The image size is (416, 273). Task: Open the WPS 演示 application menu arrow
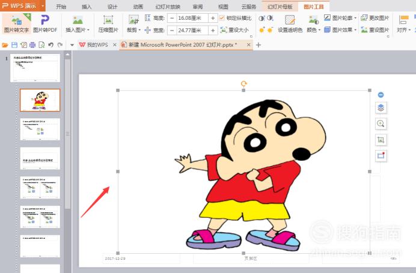43,5
